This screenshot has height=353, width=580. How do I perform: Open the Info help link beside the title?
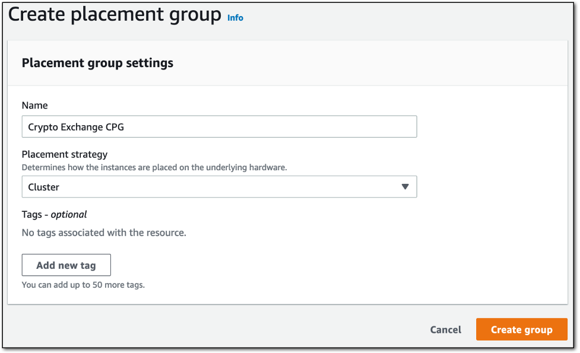(235, 17)
